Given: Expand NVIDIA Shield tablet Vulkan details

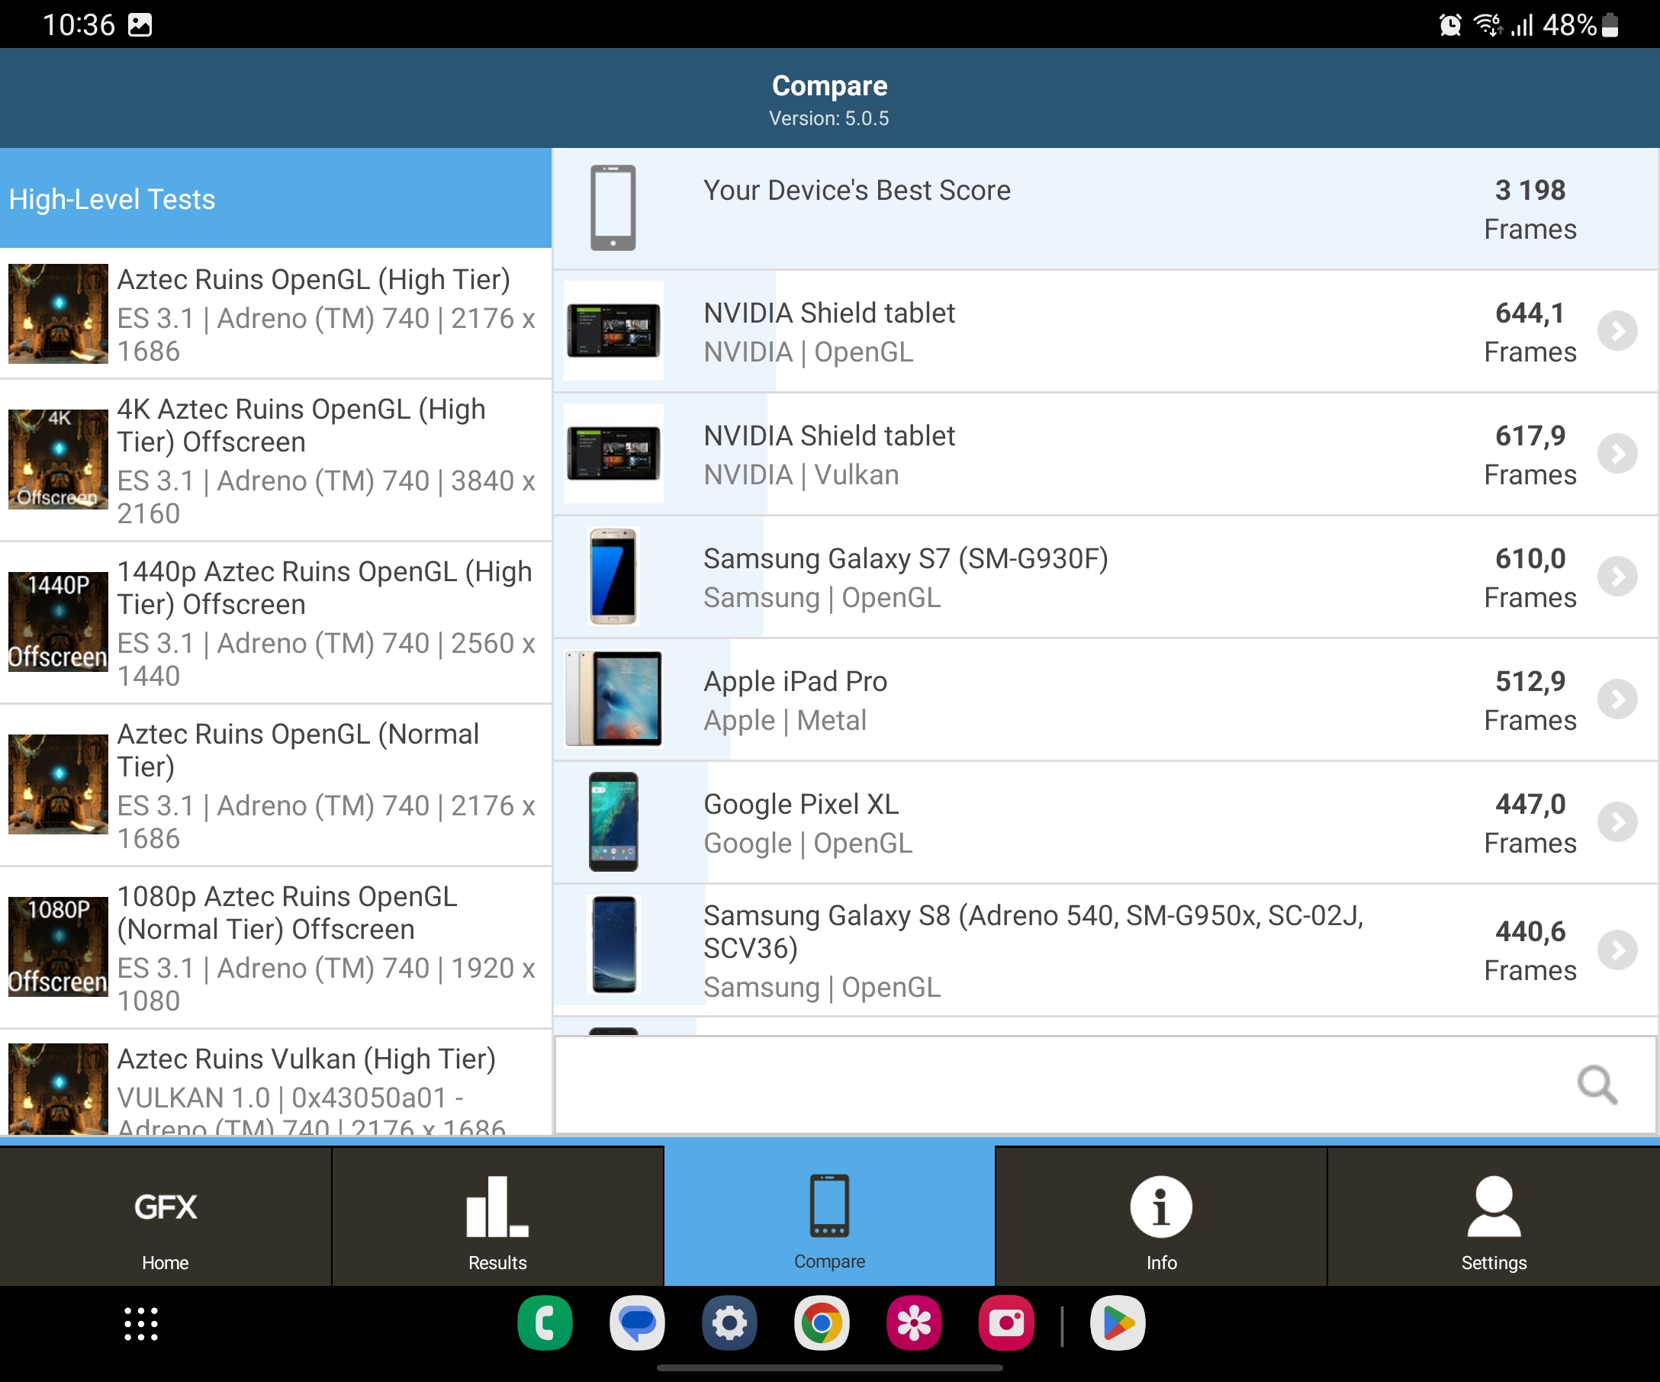Looking at the screenshot, I should pyautogui.click(x=1617, y=454).
